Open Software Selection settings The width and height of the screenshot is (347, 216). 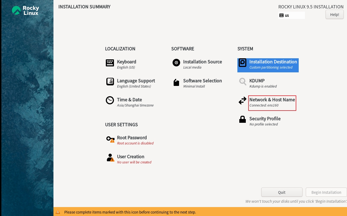(x=202, y=81)
